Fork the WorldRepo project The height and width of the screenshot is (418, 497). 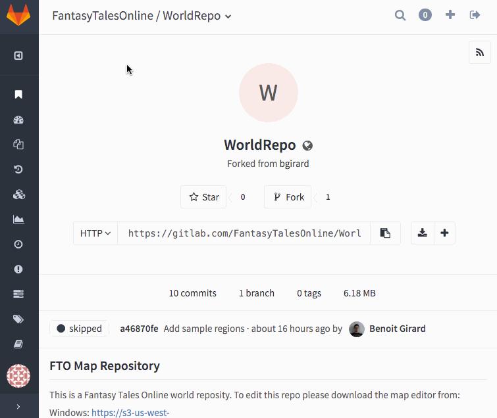288,197
